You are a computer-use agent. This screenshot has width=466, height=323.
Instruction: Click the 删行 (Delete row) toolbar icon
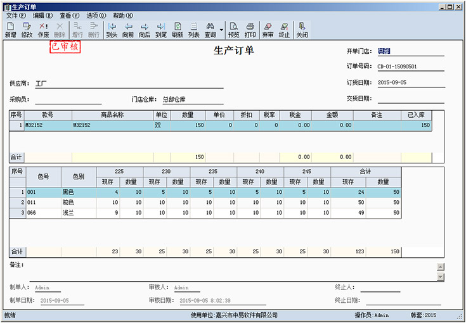pyautogui.click(x=94, y=30)
